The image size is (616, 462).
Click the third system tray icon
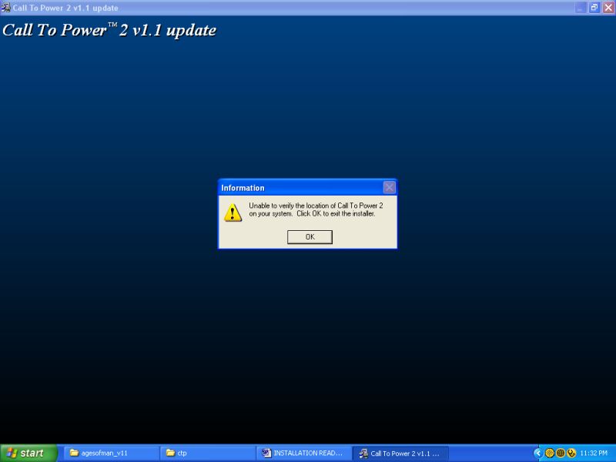pyautogui.click(x=571, y=453)
